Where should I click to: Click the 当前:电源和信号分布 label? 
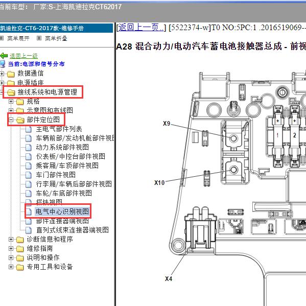click(36, 64)
